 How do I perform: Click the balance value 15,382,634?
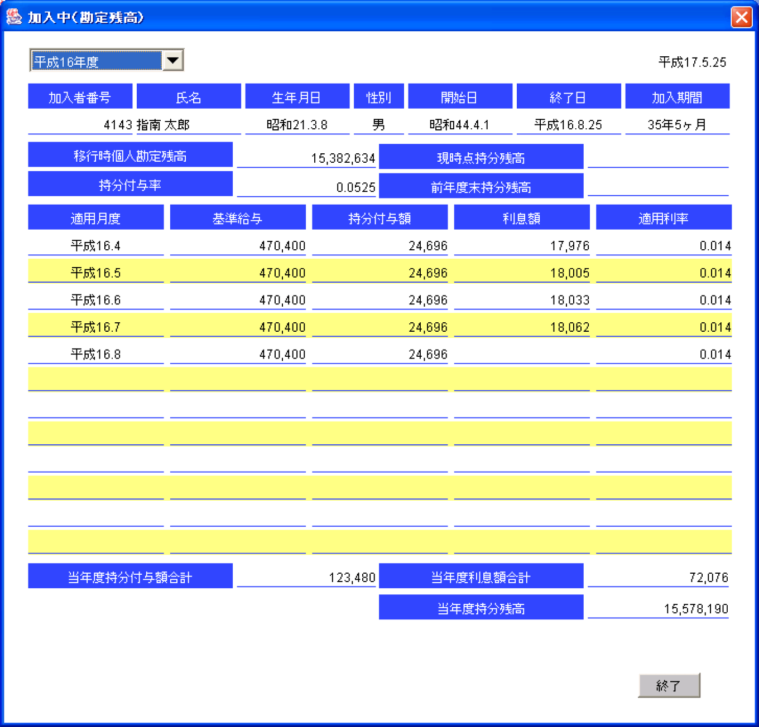click(x=343, y=158)
